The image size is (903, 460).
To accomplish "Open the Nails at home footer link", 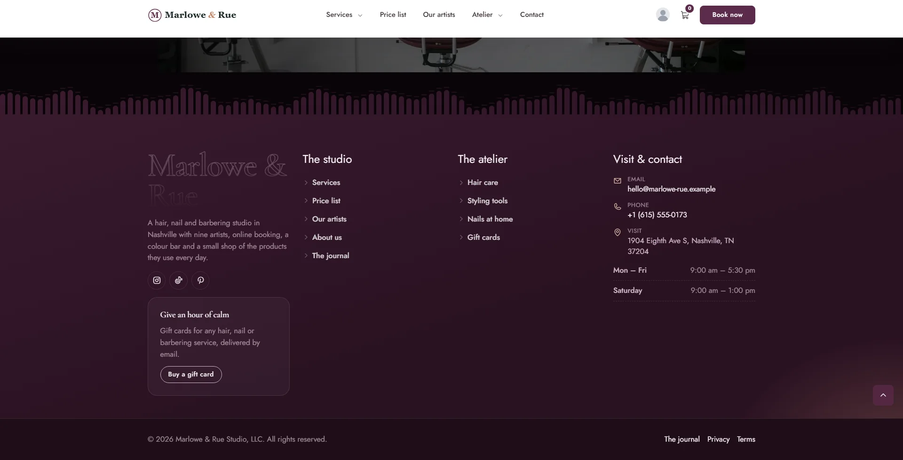I will click(x=490, y=219).
